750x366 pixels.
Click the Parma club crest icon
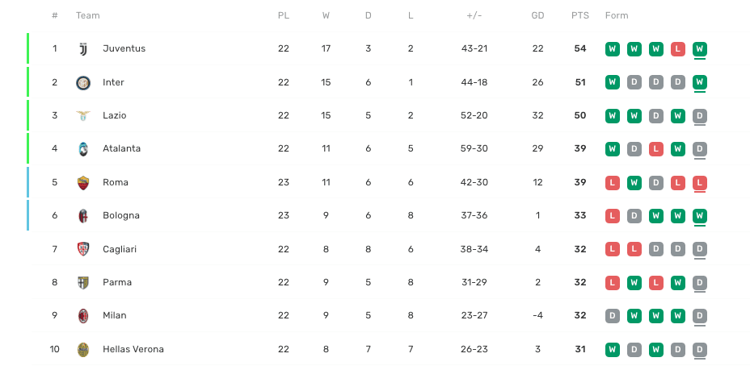click(83, 282)
